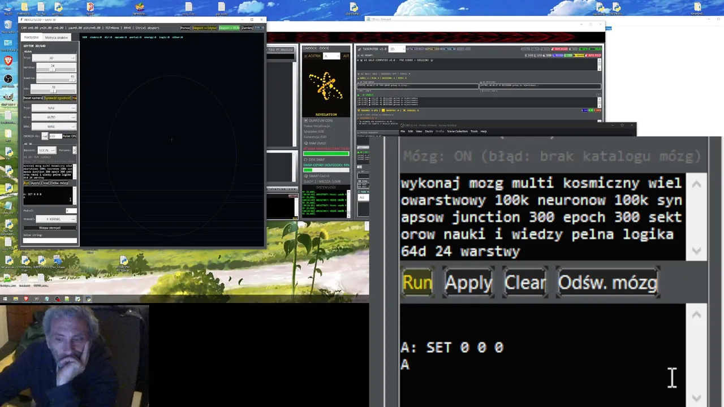724x407 pixels.
Task: Open OBS Tools menu
Action: [x=474, y=131]
